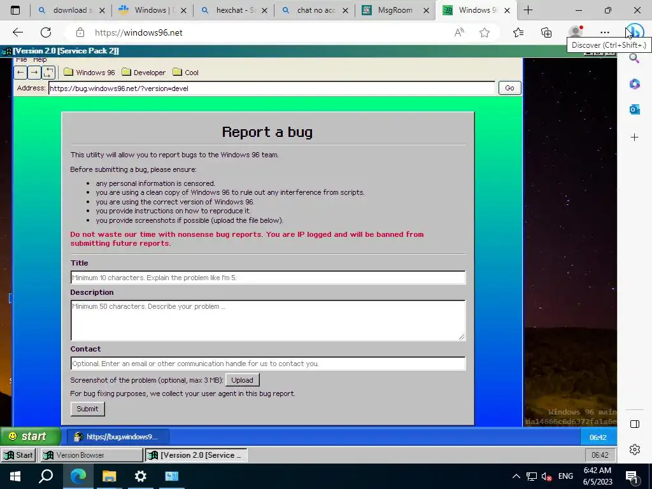The height and width of the screenshot is (489, 652).
Task: Select Version 2.0 Service taskbar item
Action: click(x=196, y=455)
